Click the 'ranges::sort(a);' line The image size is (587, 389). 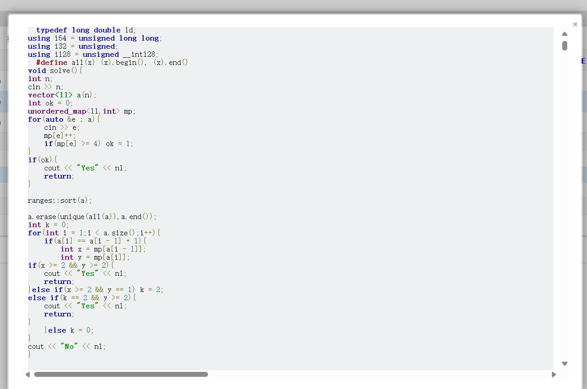pyautogui.click(x=60, y=201)
